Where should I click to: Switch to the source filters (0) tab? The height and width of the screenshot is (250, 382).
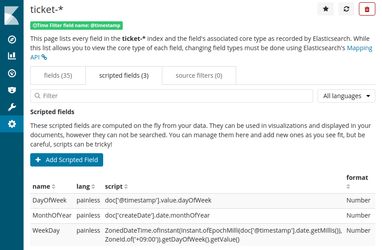pyautogui.click(x=199, y=75)
